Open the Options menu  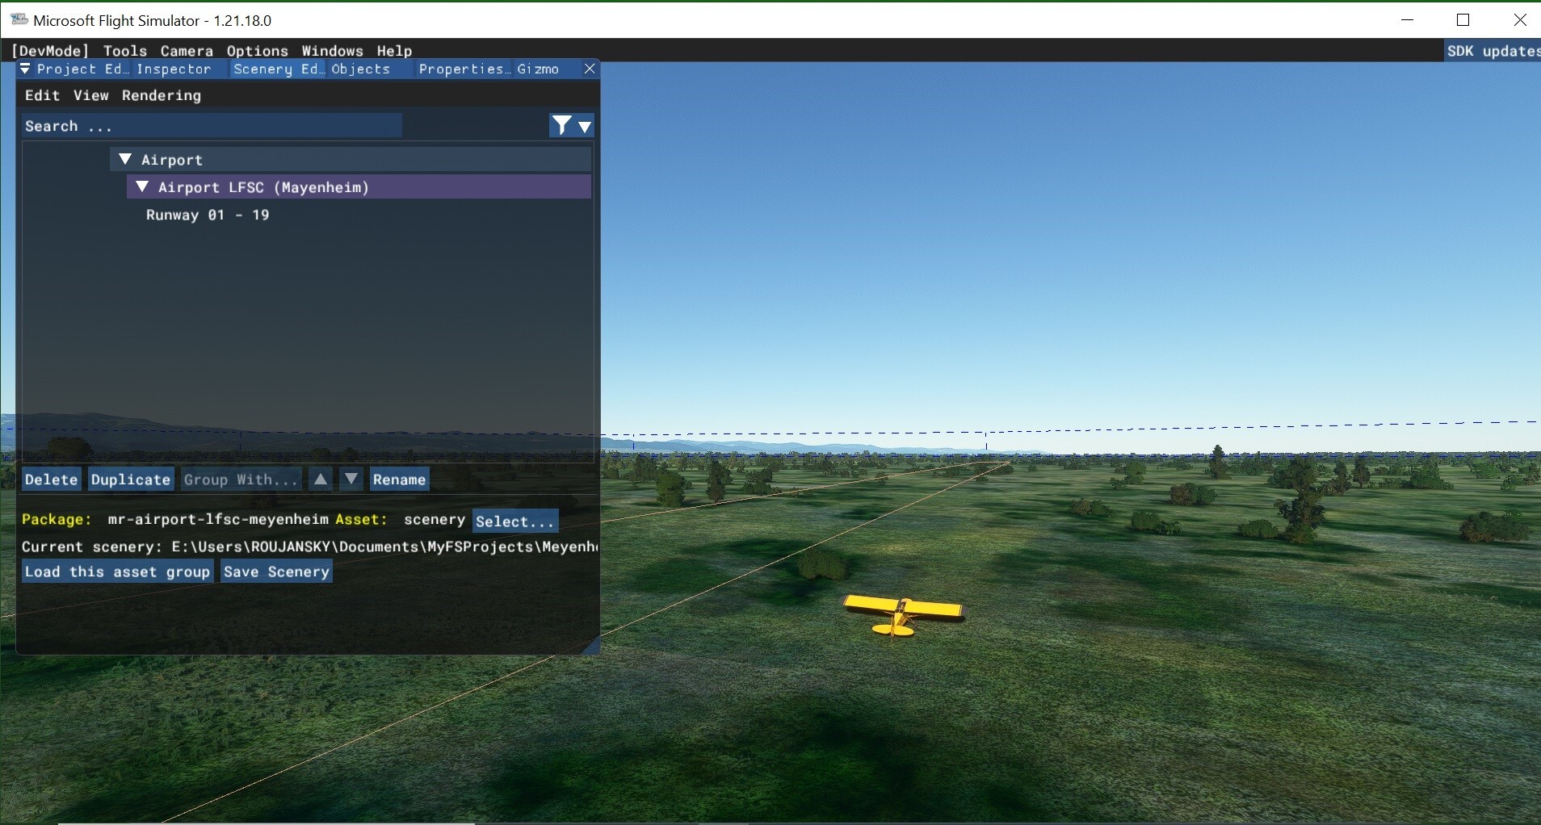point(258,51)
